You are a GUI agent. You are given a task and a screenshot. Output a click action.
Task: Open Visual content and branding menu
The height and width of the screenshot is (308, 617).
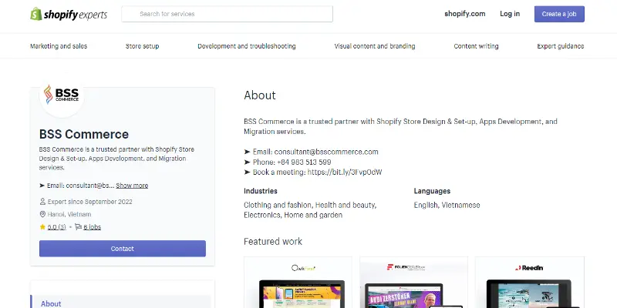[x=375, y=46]
